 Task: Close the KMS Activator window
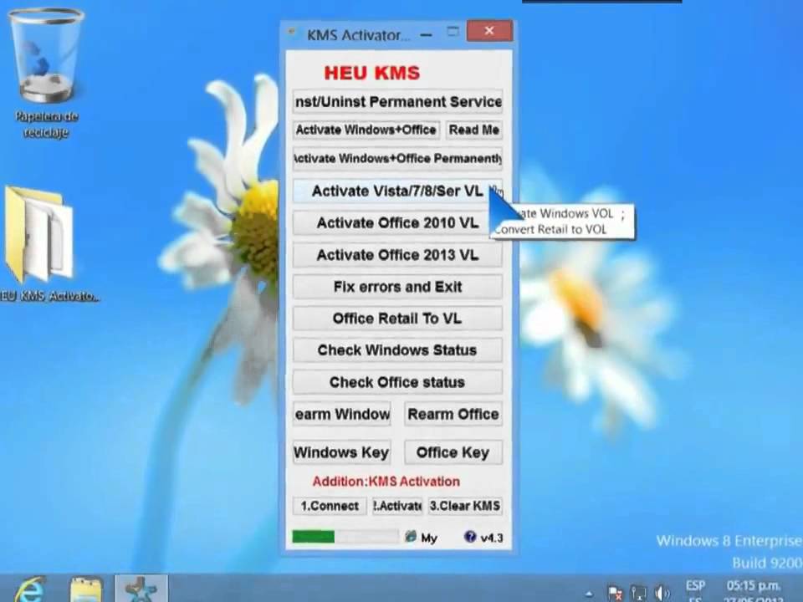click(489, 31)
